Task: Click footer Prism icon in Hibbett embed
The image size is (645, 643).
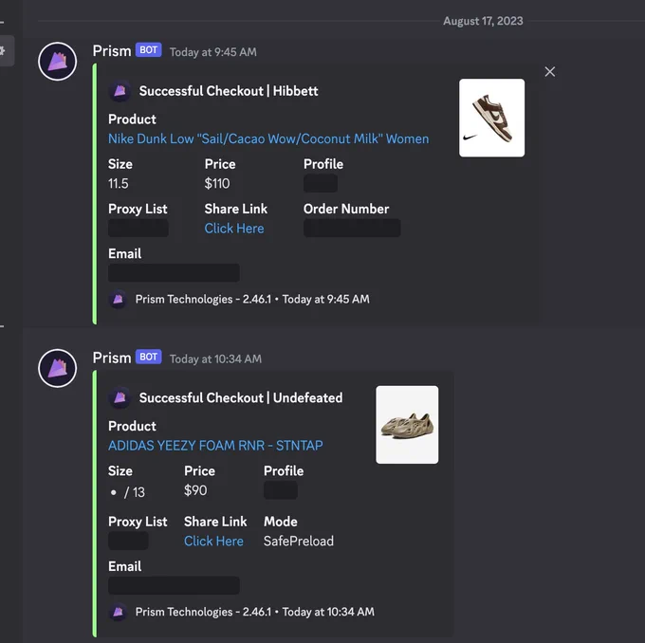Action: click(x=118, y=299)
